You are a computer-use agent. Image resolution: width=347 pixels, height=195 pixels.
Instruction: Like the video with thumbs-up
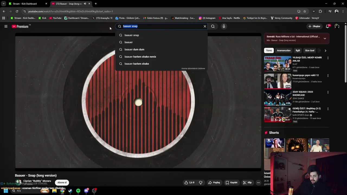pos(189,183)
